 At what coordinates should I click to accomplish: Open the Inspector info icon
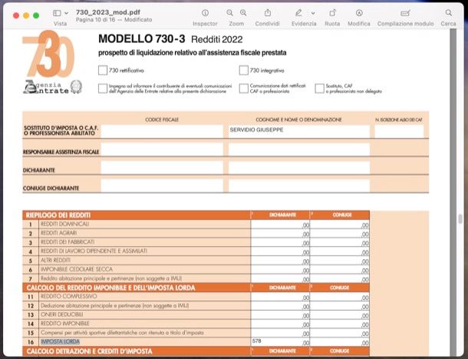[x=205, y=13]
